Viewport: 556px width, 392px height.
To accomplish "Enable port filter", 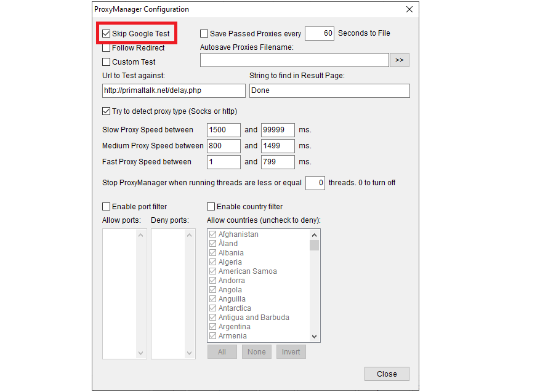I will click(x=106, y=206).
